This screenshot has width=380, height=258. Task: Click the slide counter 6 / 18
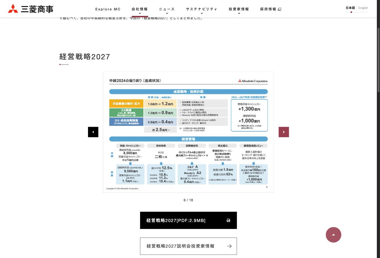pos(188,200)
